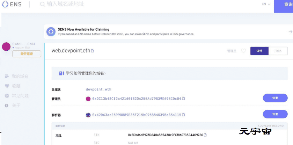Open the devpoint.eth parent domain link
The width and height of the screenshot is (293, 145).
[98, 89]
